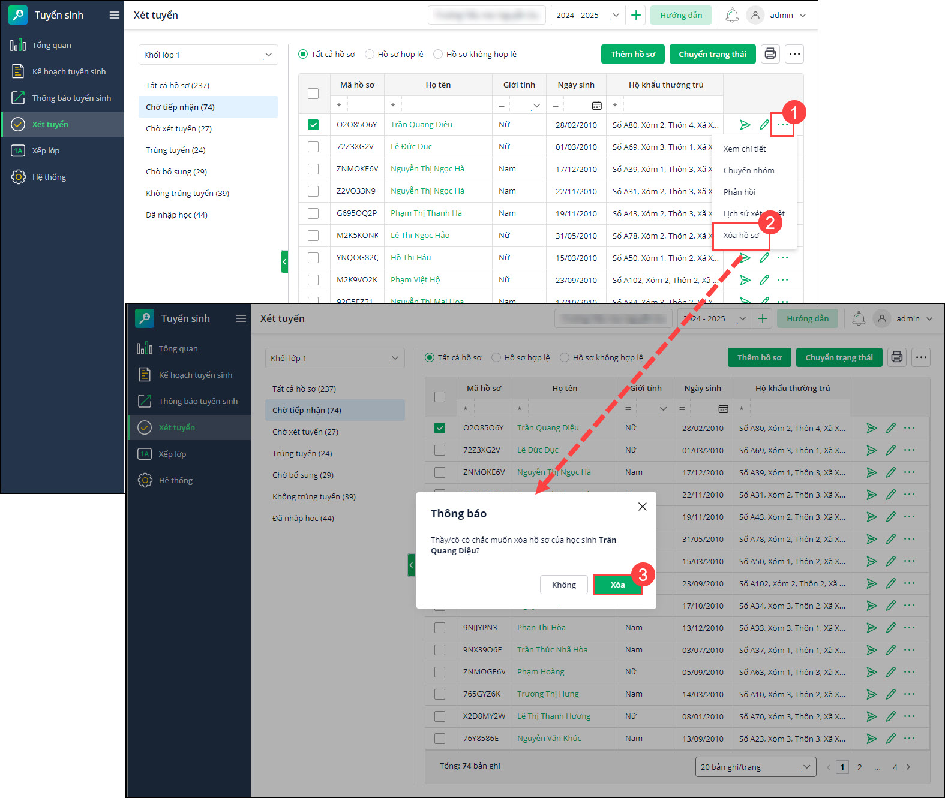
Task: Click the user avatar icon beside admin, upper header
Action: 755,15
